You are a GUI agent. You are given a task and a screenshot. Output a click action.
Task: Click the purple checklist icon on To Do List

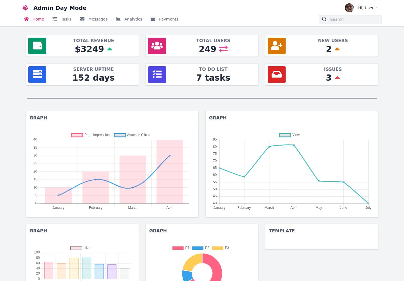(157, 74)
